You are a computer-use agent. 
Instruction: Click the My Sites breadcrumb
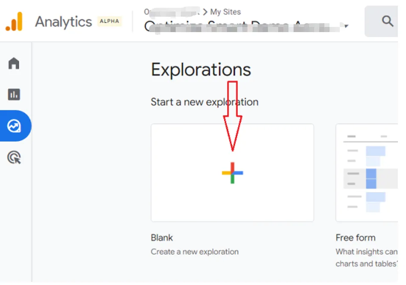[225, 12]
